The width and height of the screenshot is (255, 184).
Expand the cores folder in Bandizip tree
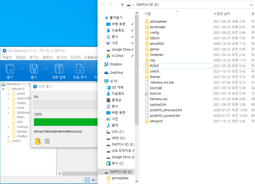[x=8, y=108]
